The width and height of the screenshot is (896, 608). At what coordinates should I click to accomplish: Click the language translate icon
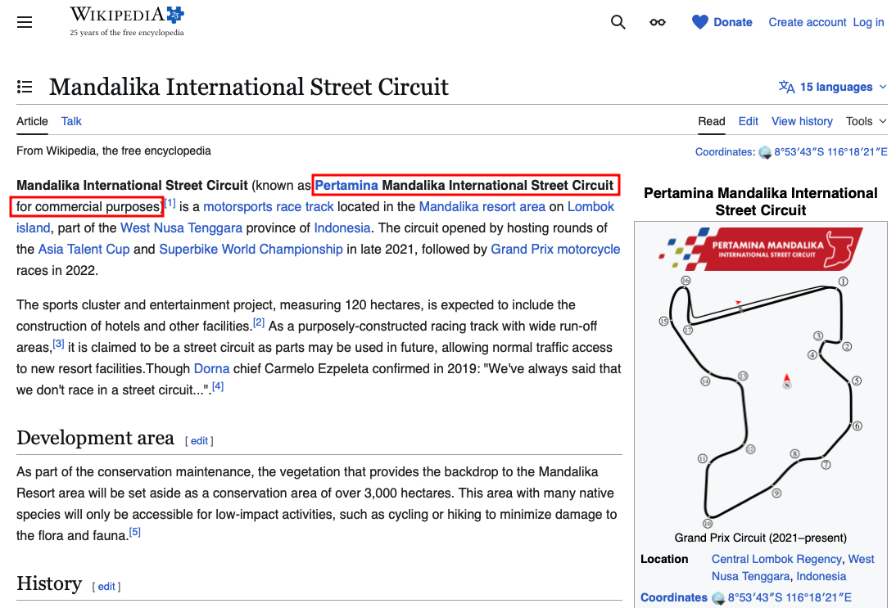pos(787,87)
